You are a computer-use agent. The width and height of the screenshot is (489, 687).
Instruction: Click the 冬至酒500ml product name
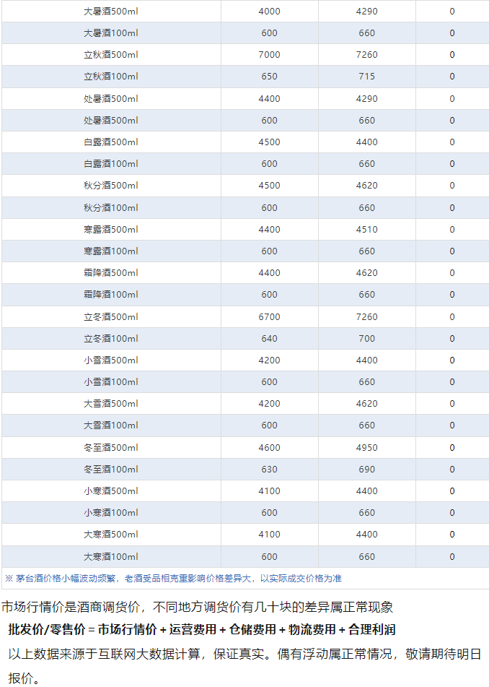coord(111,447)
